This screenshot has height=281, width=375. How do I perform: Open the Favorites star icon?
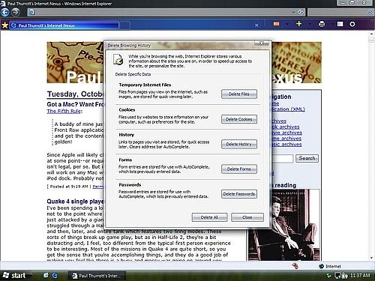4,25
